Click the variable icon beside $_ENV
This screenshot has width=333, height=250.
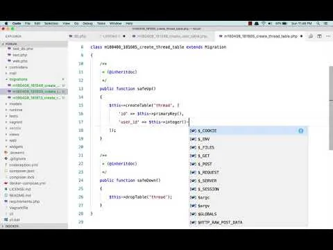pos(193,139)
